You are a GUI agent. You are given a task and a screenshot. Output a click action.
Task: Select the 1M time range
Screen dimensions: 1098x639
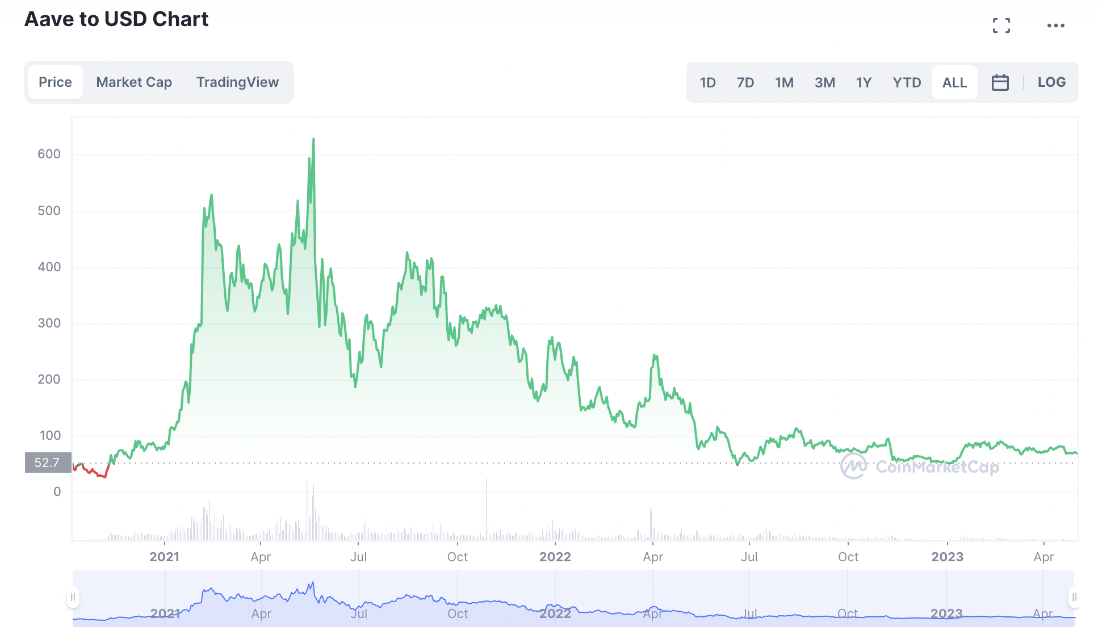(x=784, y=83)
